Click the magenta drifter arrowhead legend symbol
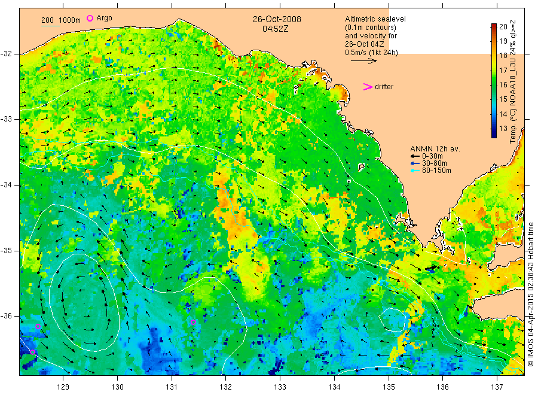 click(x=368, y=87)
